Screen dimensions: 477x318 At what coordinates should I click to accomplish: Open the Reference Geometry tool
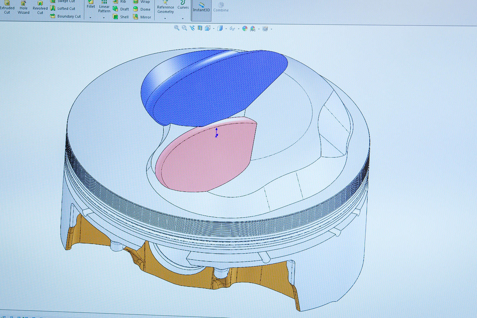[x=165, y=7]
